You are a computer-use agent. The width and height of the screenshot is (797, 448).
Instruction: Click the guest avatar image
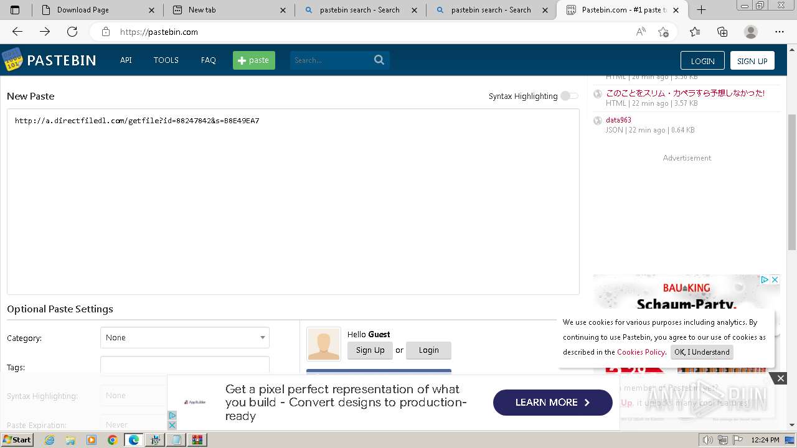tap(324, 344)
